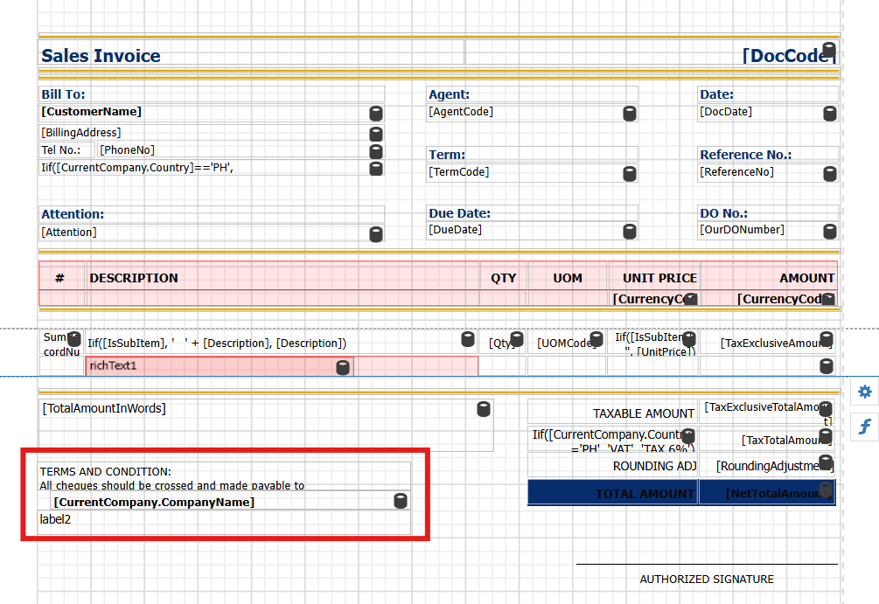Select the Bill To: label
This screenshot has width=879, height=604.
(212, 94)
